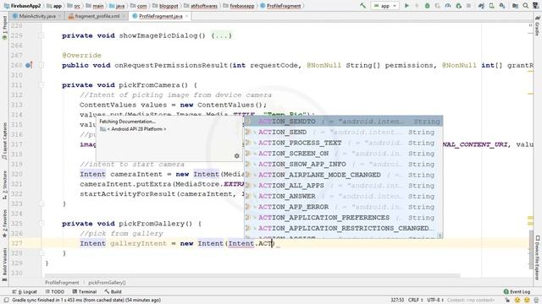Open the Favorites tool window
542x304 pixels.
tap(4, 224)
